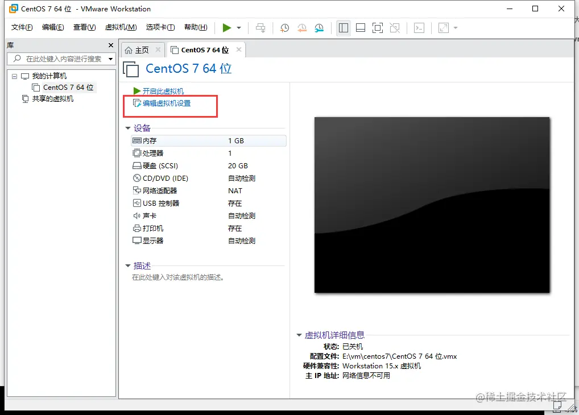Click the memory chip icon beside 内存

[x=137, y=140]
